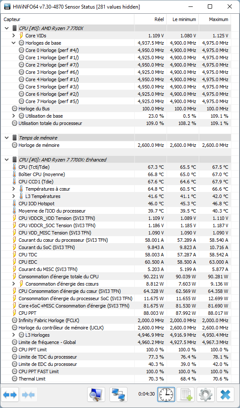Expand the Core VIDs row
Viewport: 240px width, 408px height.
coord(14,36)
